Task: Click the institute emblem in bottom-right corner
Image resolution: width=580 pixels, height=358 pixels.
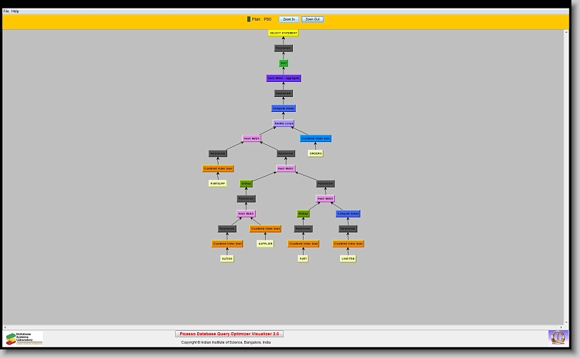Action: pos(556,337)
